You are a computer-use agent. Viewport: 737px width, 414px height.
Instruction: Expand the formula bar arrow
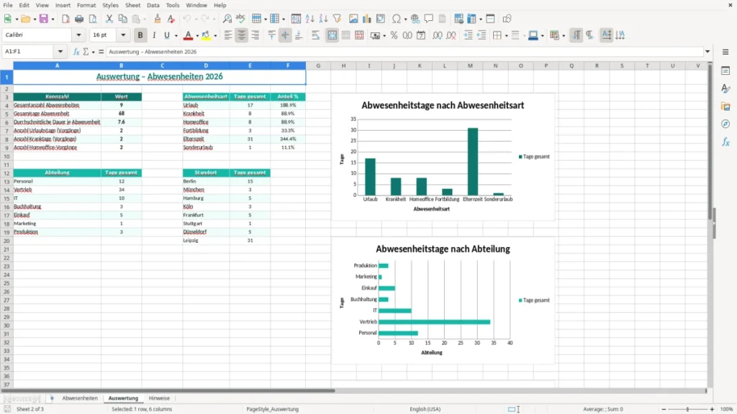click(x=707, y=52)
